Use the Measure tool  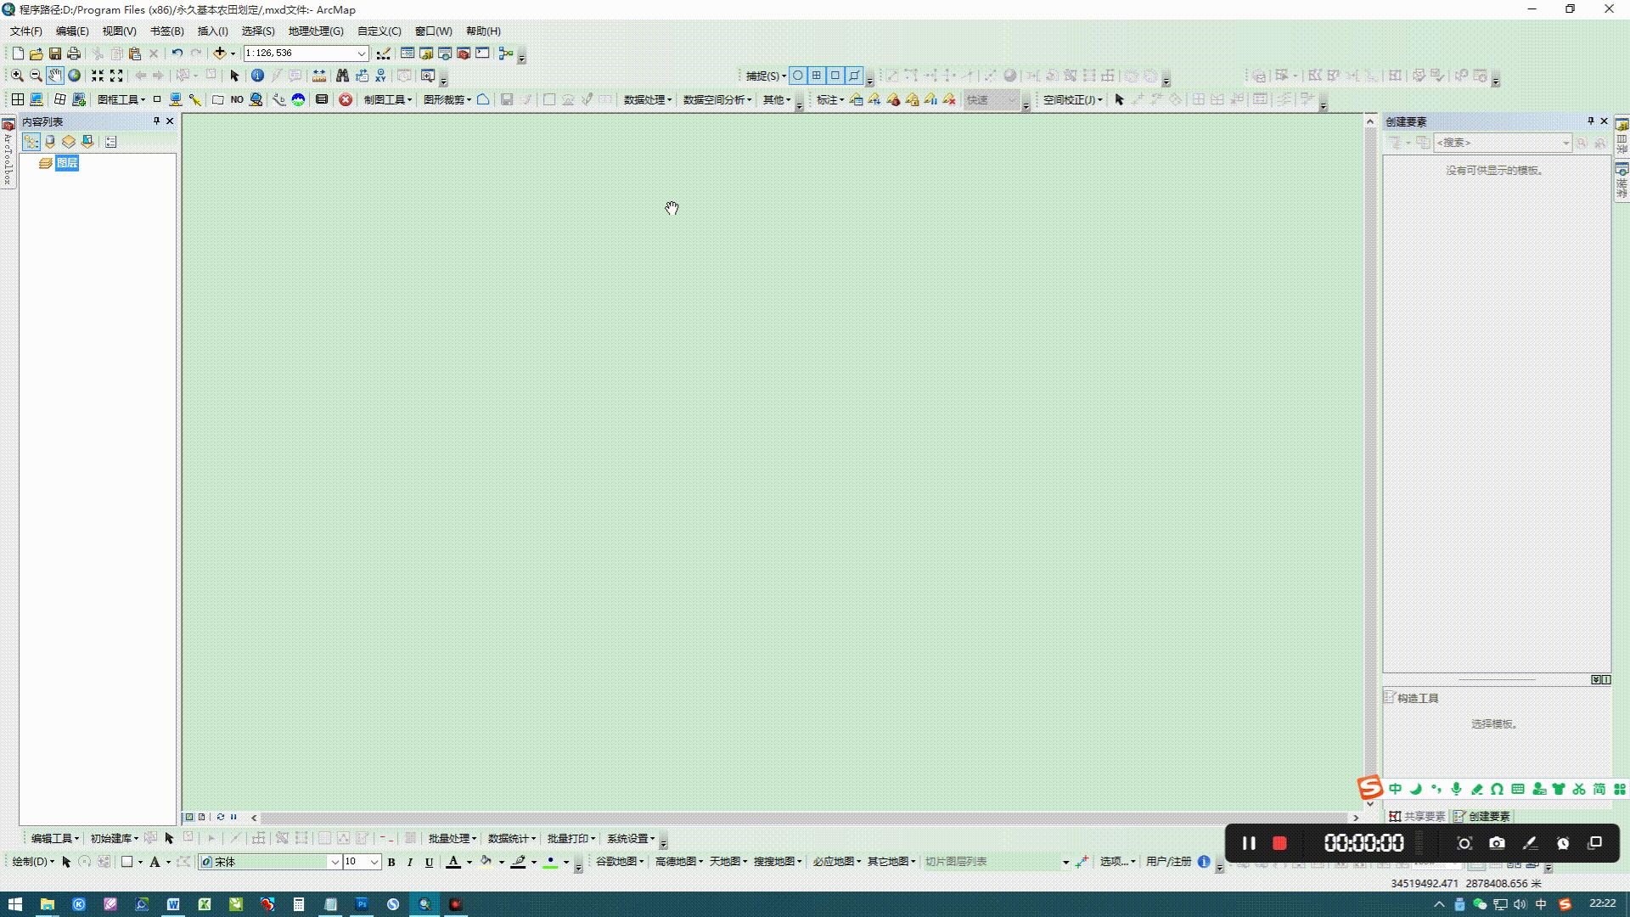pos(320,76)
